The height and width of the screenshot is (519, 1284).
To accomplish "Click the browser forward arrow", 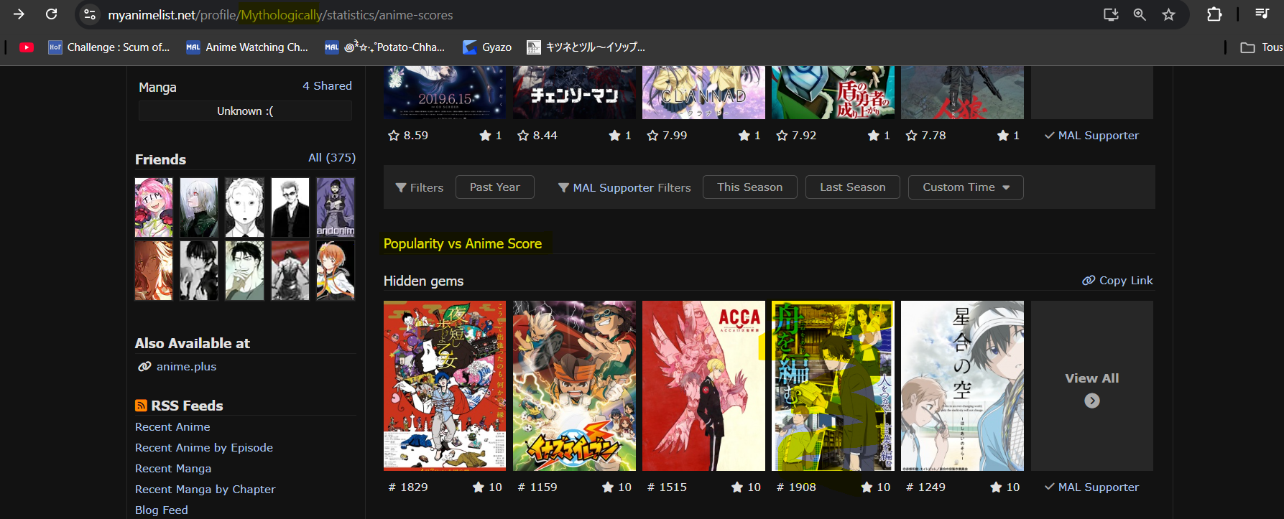I will pyautogui.click(x=19, y=14).
